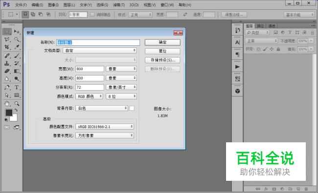Open the Character panel icon

coord(237,42)
